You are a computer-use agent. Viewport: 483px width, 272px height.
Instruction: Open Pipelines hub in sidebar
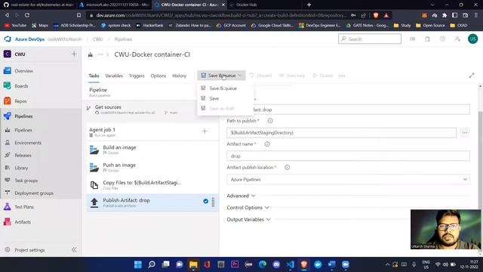23,116
